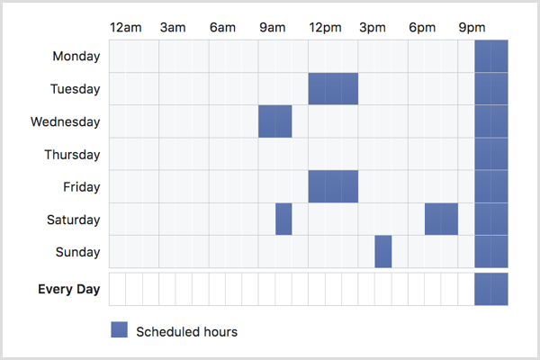The image size is (540, 360).
Task: Select the Wednesday row label
Action: (x=65, y=121)
